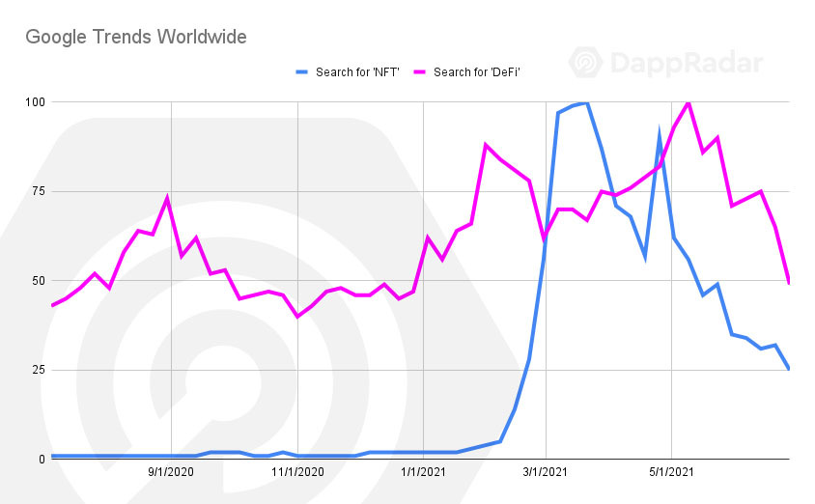Viewport: 815px width, 504px height.
Task: Click the 5/1/2021 x-axis date label
Action: pos(671,472)
